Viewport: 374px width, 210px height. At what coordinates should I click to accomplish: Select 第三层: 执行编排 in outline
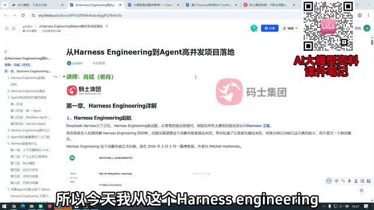tap(23, 163)
